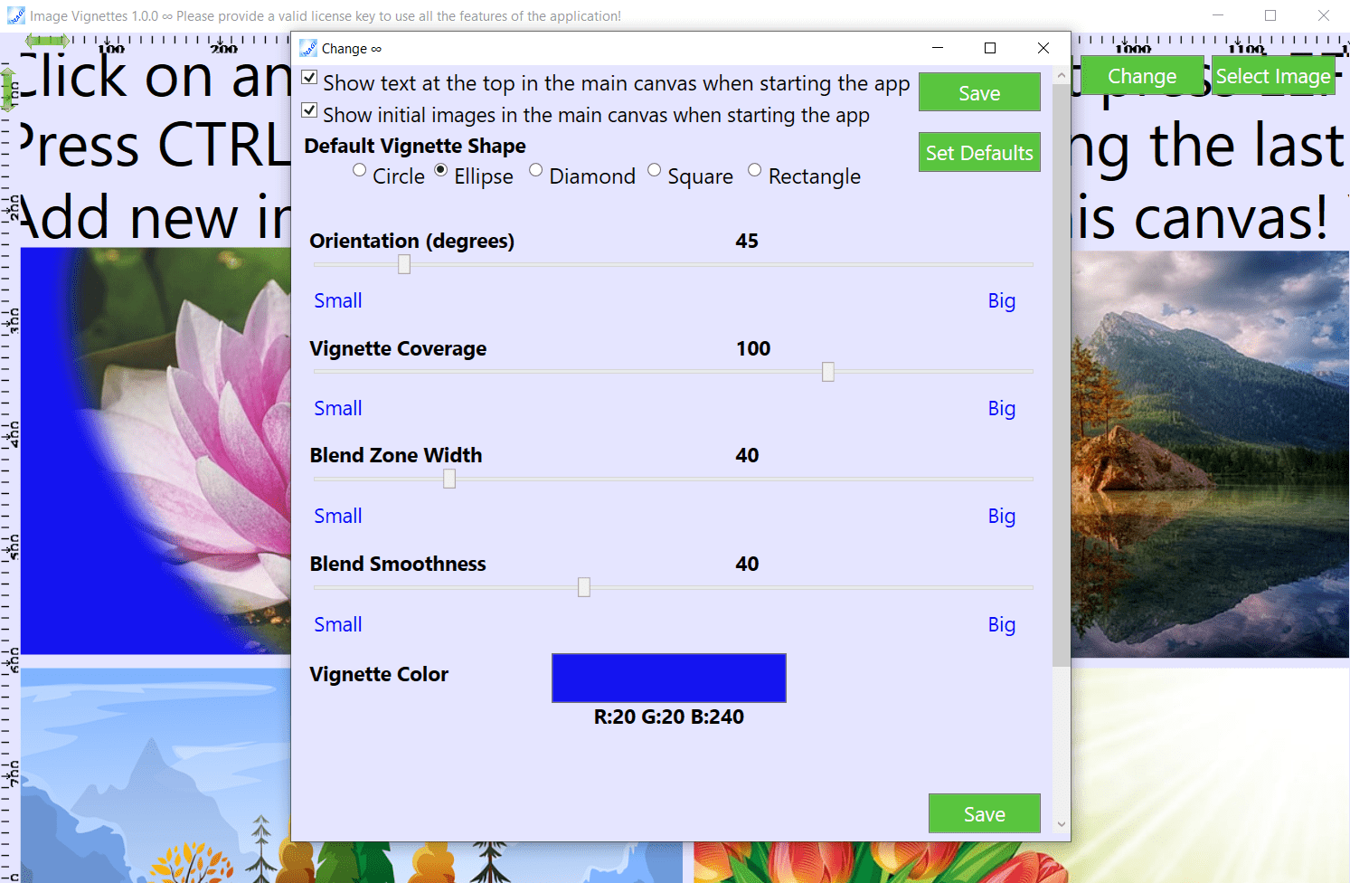Click 'Small' under the Orientation slider
This screenshot has height=883, width=1350.
338,300
